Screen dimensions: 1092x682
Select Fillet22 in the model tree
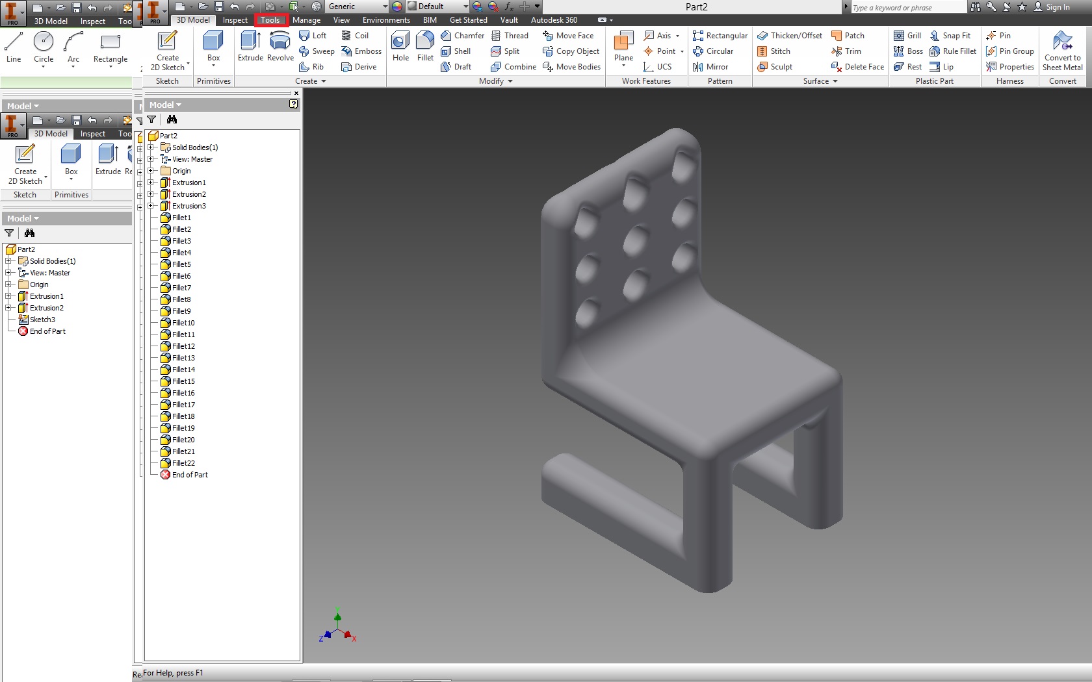tap(177, 463)
